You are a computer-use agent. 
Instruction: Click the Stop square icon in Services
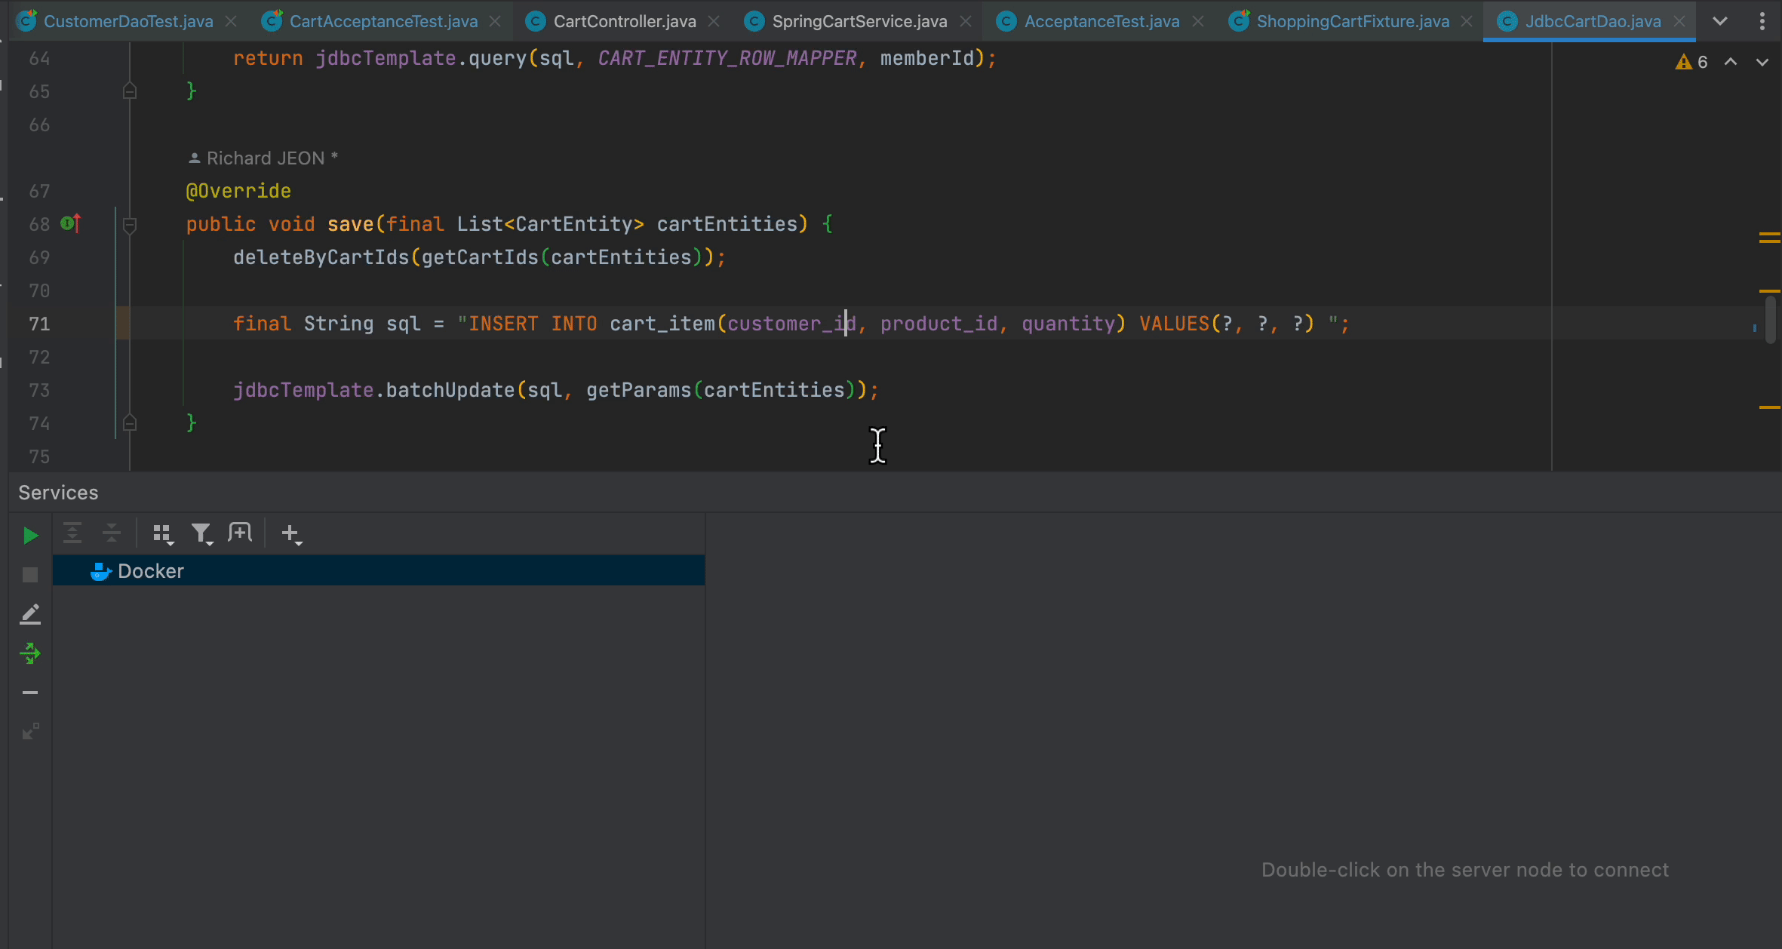(30, 575)
